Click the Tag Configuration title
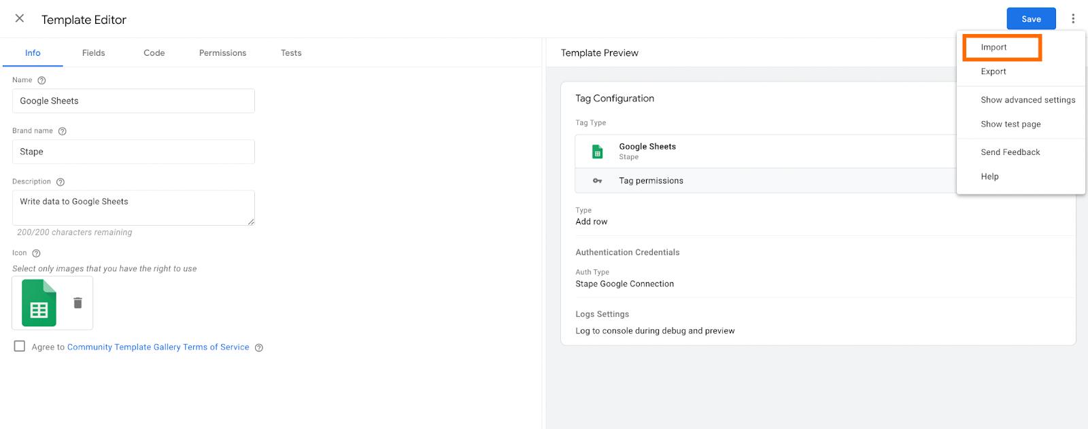 tap(615, 99)
